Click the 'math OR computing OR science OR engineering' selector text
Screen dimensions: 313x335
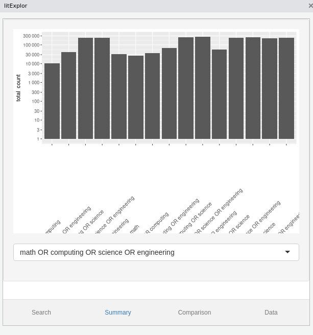click(x=97, y=252)
